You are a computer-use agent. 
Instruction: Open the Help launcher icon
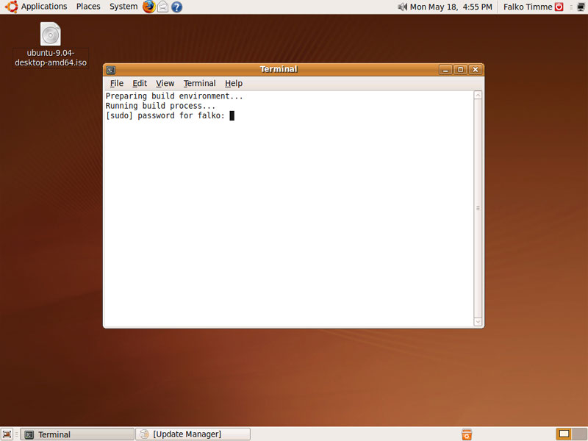[x=176, y=7]
